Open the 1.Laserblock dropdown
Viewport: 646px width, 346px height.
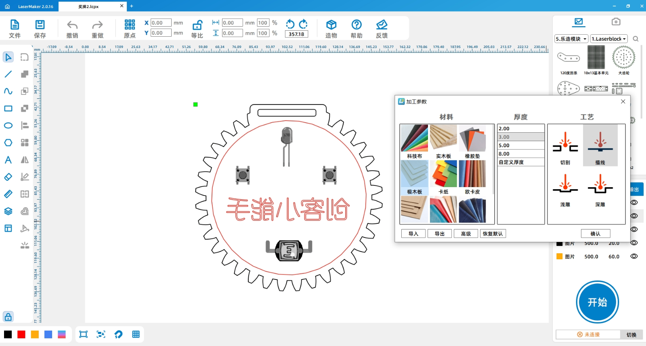608,39
